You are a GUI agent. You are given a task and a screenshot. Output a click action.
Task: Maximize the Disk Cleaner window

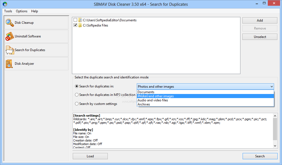pyautogui.click(x=264, y=3)
